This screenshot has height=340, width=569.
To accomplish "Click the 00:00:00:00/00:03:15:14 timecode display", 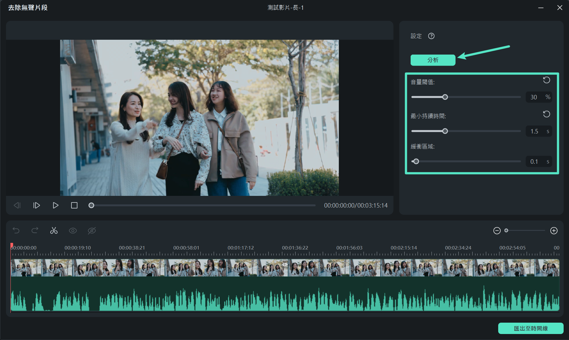I will coord(356,205).
